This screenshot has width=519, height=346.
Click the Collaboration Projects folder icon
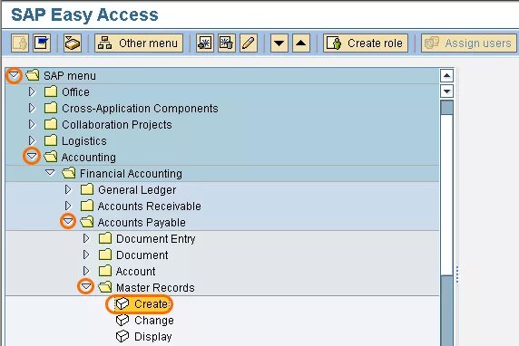pos(51,124)
